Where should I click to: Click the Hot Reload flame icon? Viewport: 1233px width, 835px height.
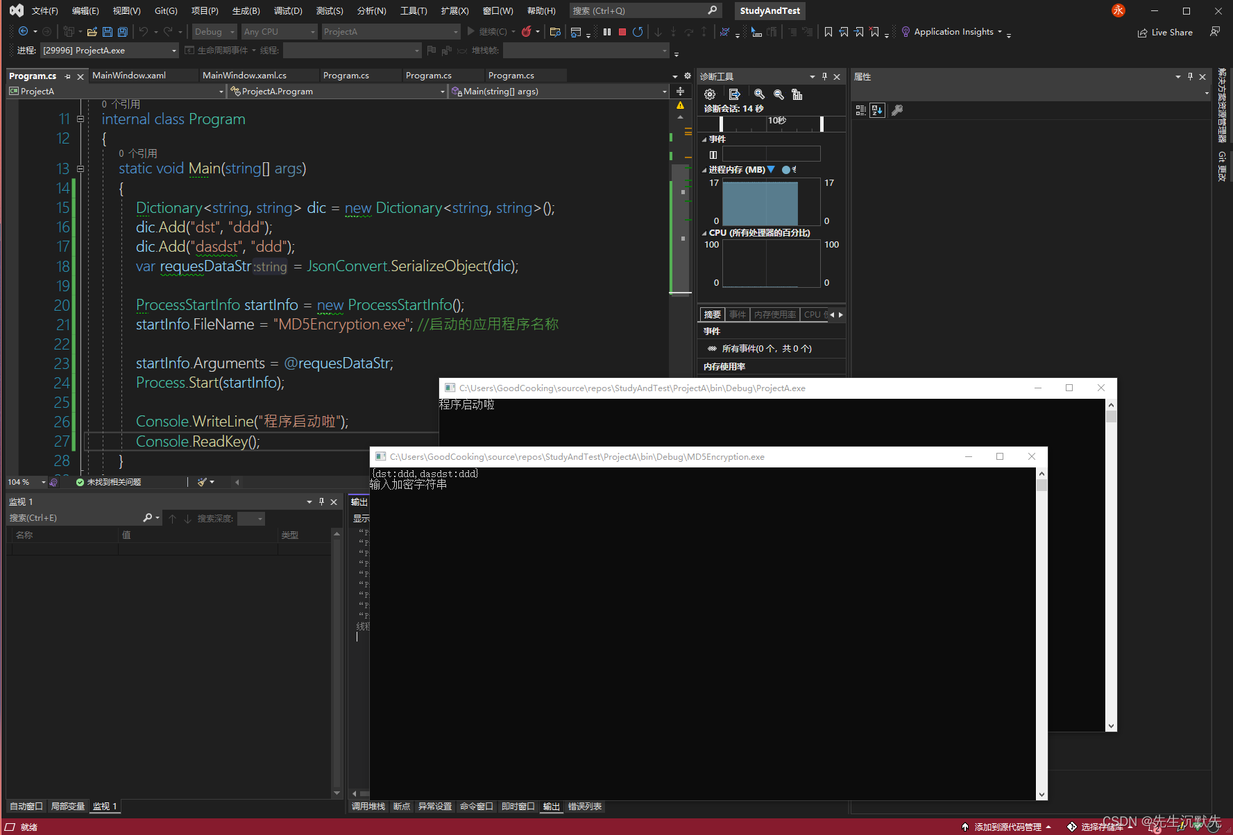pos(527,32)
